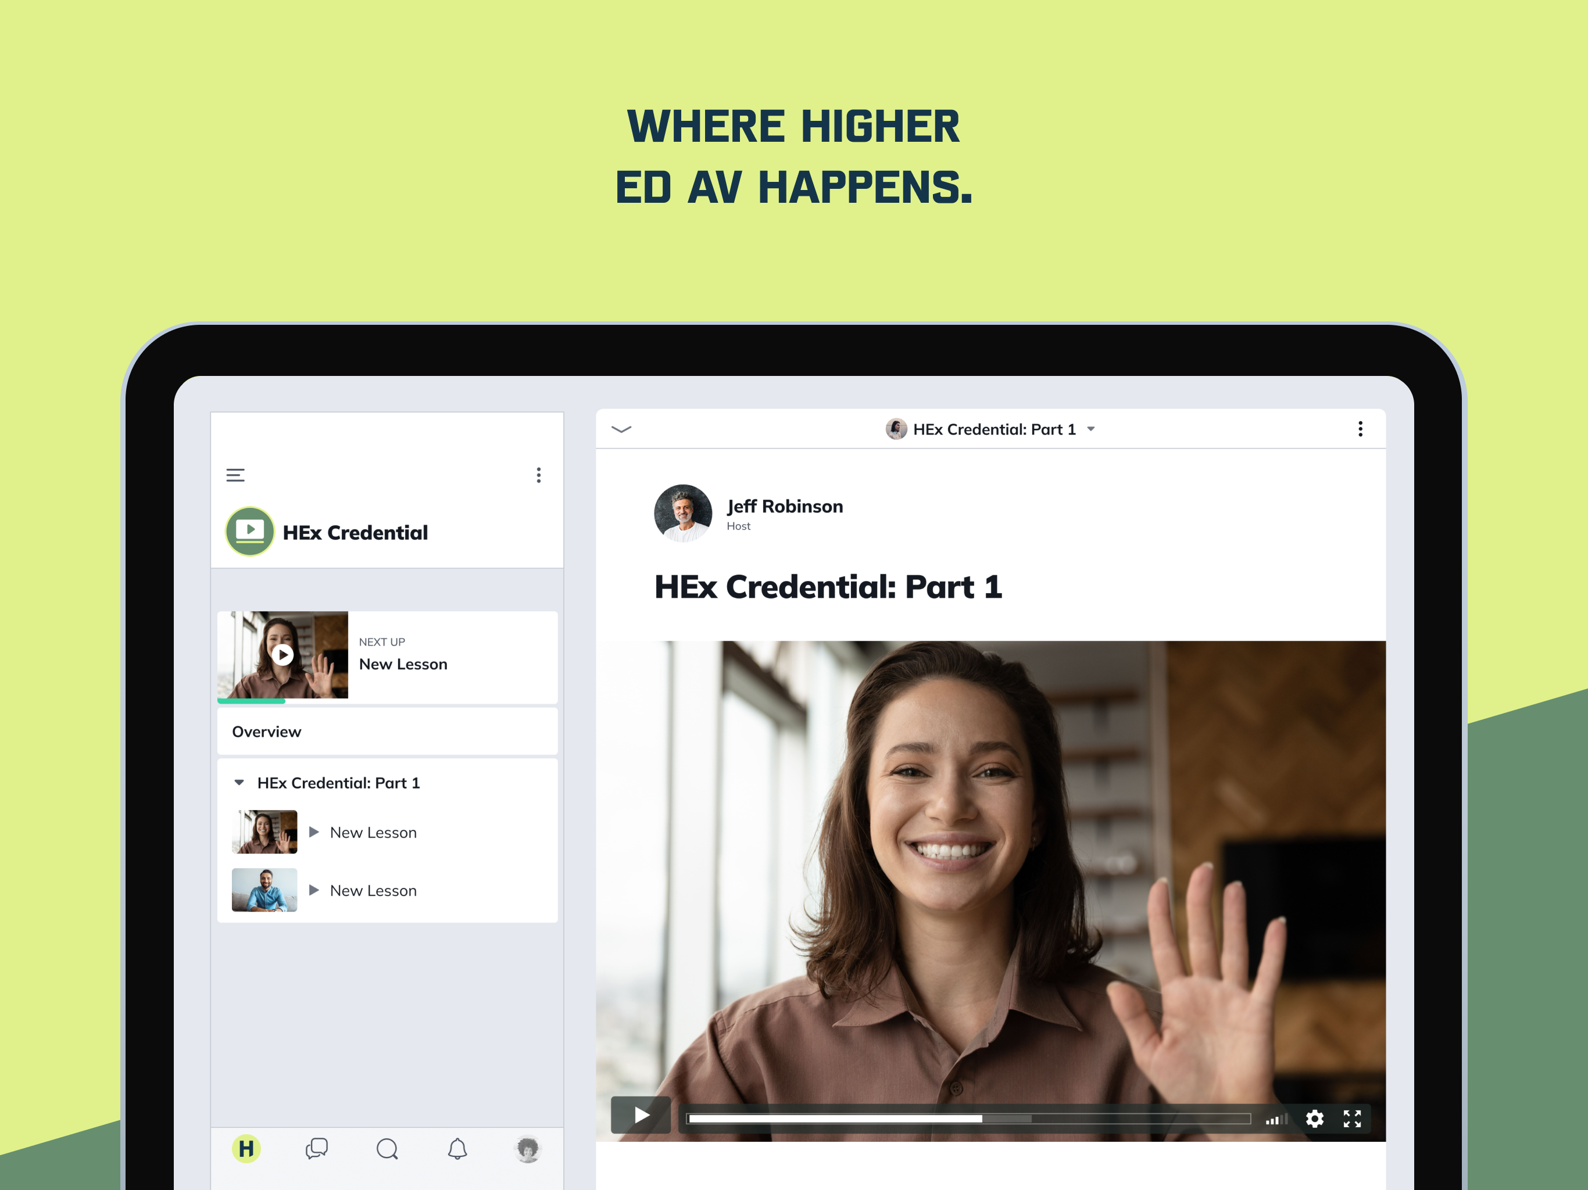Screen dimensions: 1588x1190
Task: Open Jeff Robinson's host avatar
Action: [683, 513]
